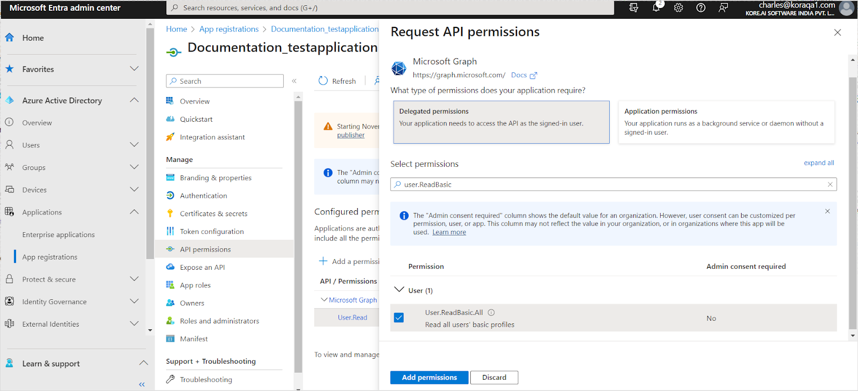The height and width of the screenshot is (391, 858).
Task: Dismiss the admin consent info banner
Action: click(827, 211)
